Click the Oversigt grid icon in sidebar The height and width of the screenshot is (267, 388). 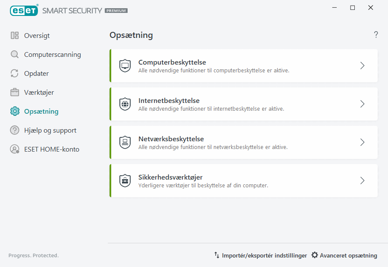tap(14, 35)
